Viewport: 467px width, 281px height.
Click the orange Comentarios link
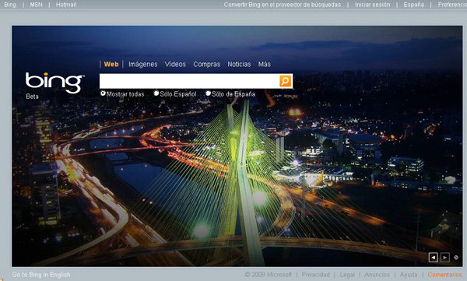[x=445, y=275]
